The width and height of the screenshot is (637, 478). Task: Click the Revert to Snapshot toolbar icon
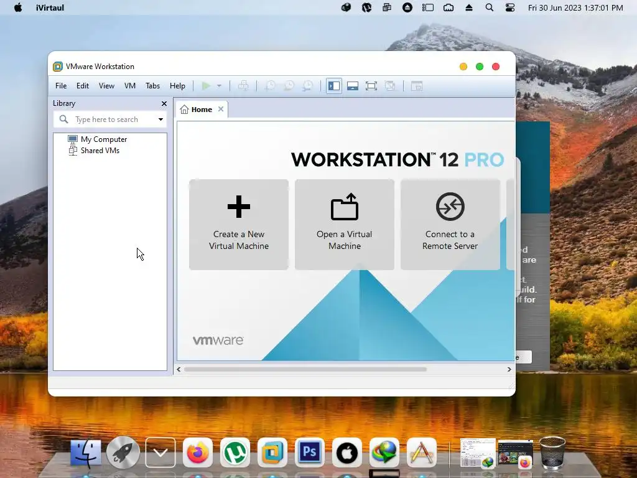[x=289, y=86]
